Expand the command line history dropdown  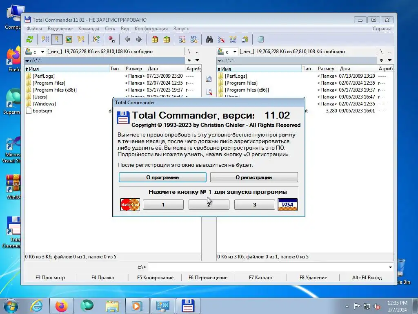click(390, 267)
